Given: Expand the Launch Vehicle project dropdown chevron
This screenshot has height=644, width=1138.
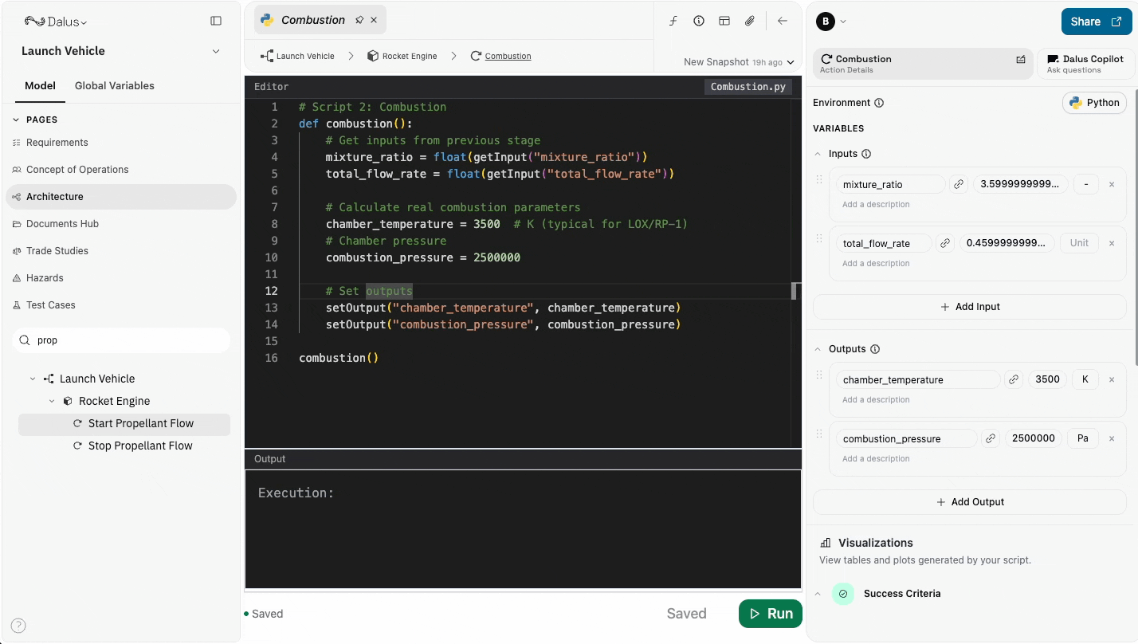Looking at the screenshot, I should (x=216, y=51).
